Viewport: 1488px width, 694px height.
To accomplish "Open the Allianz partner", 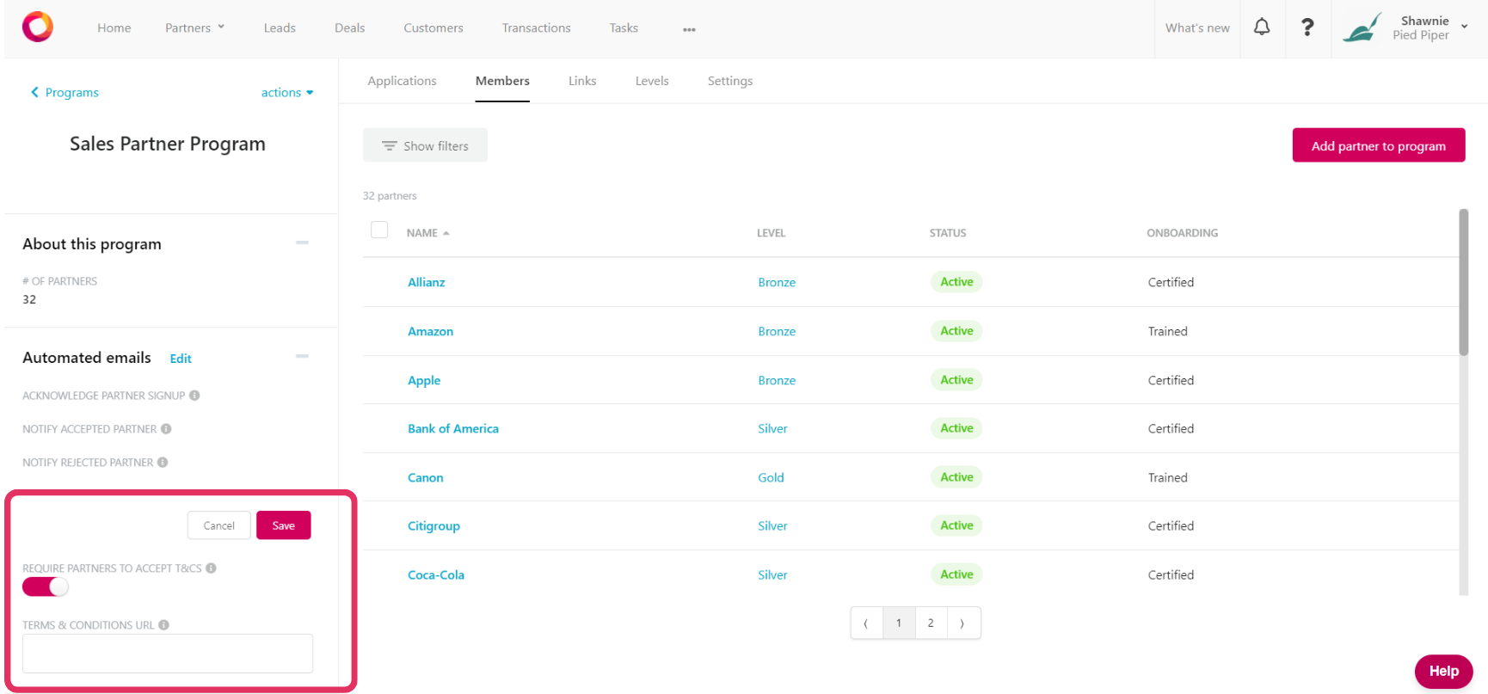I will (x=427, y=282).
